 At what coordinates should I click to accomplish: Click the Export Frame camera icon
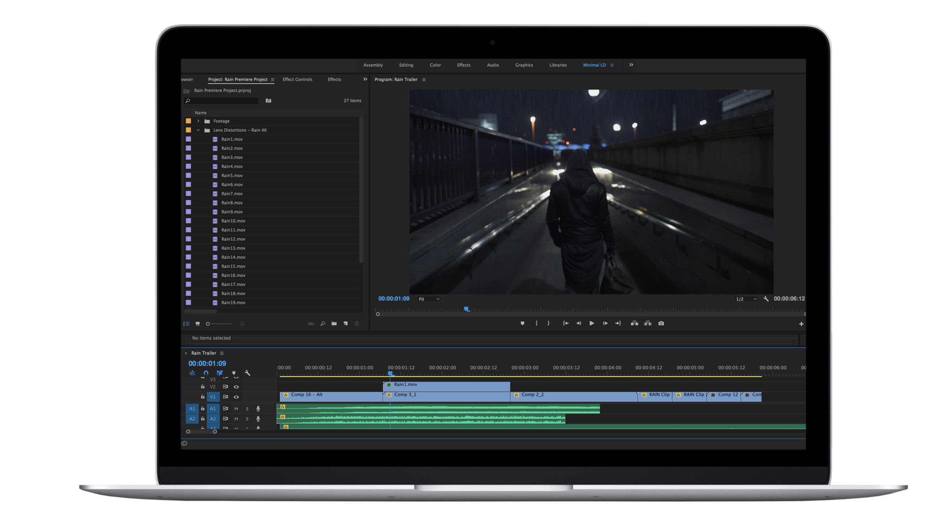(661, 323)
